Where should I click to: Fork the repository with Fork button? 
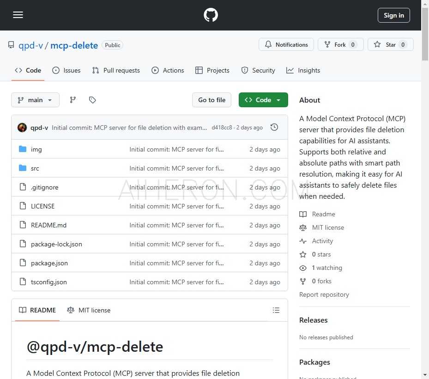click(340, 44)
